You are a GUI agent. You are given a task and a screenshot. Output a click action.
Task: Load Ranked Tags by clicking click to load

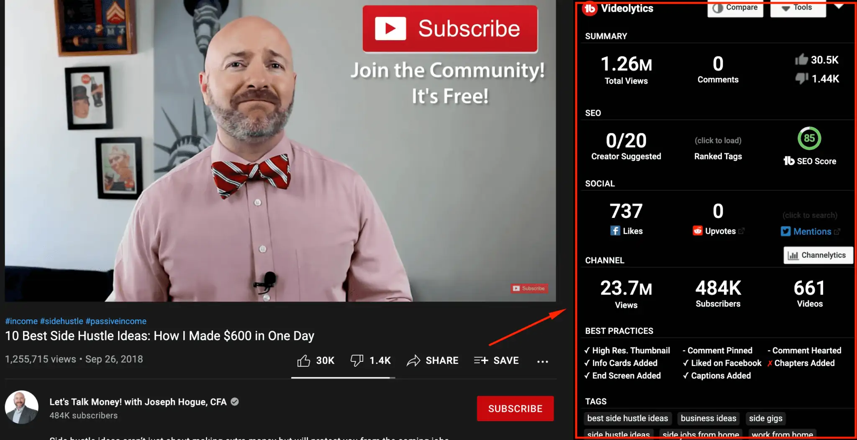[718, 141]
